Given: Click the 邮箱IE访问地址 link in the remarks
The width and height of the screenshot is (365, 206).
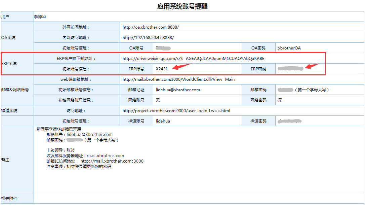Looking at the screenshot, I should 112,161.
